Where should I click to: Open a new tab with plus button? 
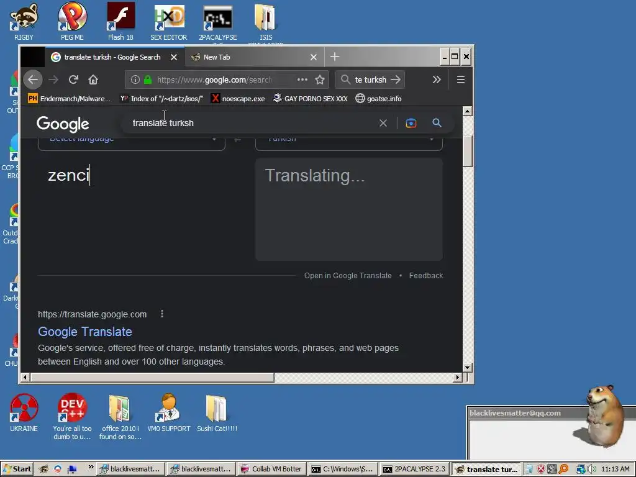[x=335, y=57]
